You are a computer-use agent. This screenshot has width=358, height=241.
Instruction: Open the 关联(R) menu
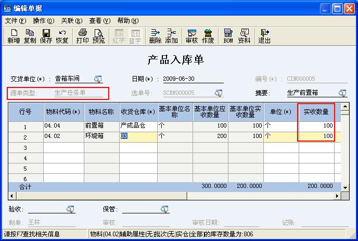click(x=72, y=21)
